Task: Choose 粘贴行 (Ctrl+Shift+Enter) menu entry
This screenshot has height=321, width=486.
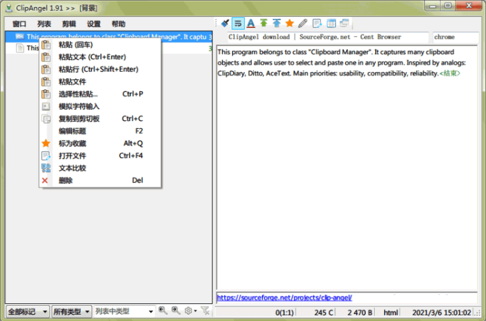Action: 100,70
